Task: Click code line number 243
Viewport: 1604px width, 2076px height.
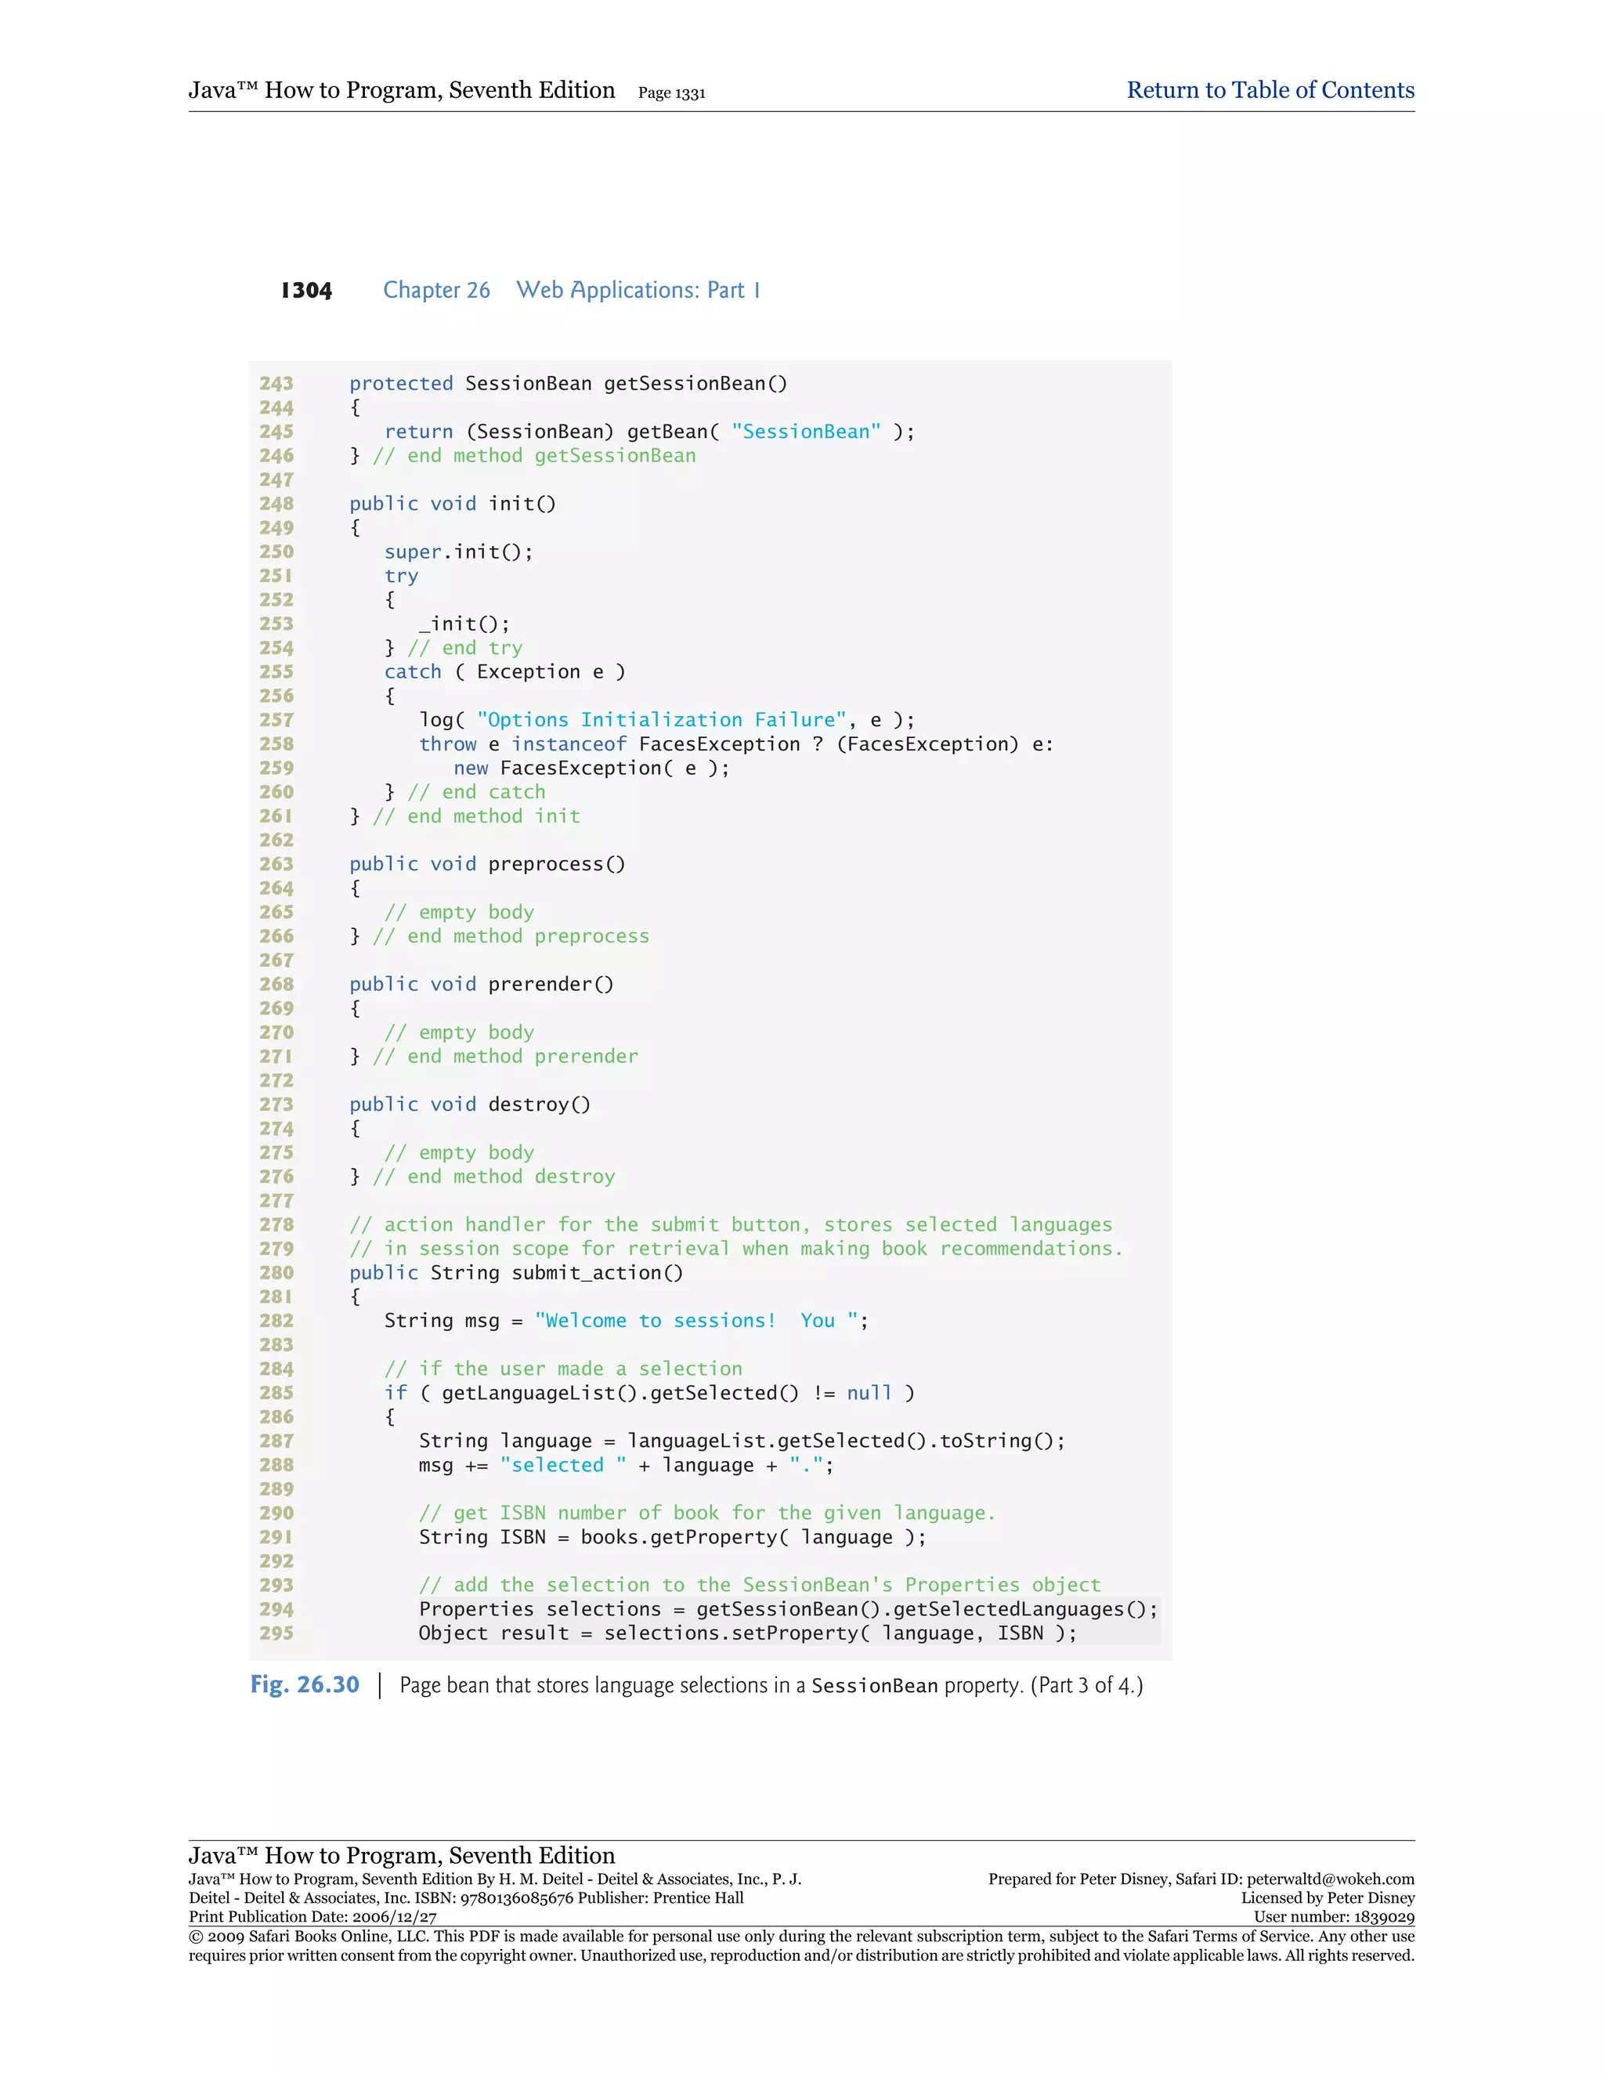Action: click(276, 383)
